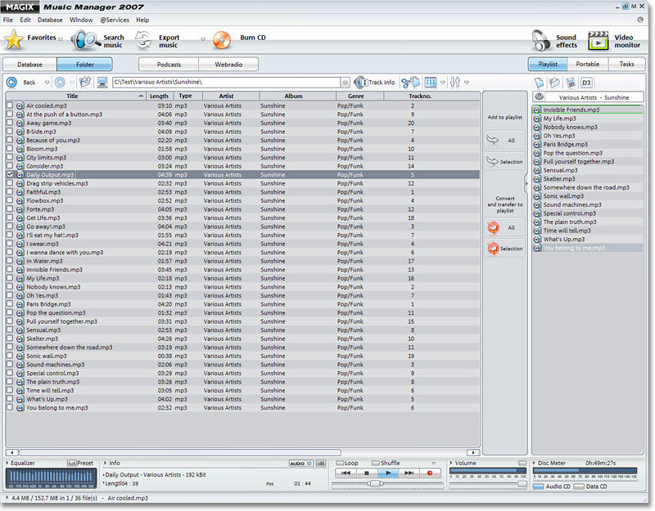Viewport: 655px width, 511px height.
Task: Enable the Loop toggle
Action: coord(340,463)
